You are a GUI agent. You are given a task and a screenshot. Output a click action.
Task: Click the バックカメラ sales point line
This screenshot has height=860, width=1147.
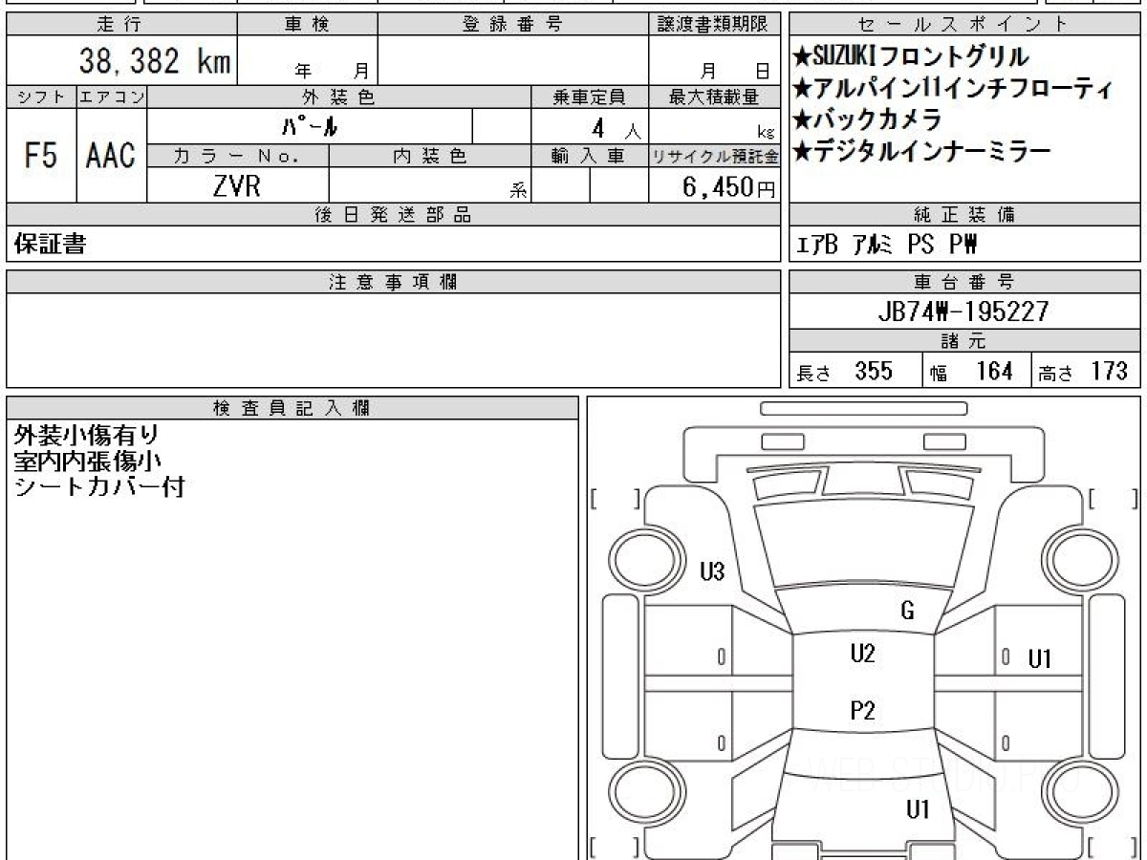(868, 119)
